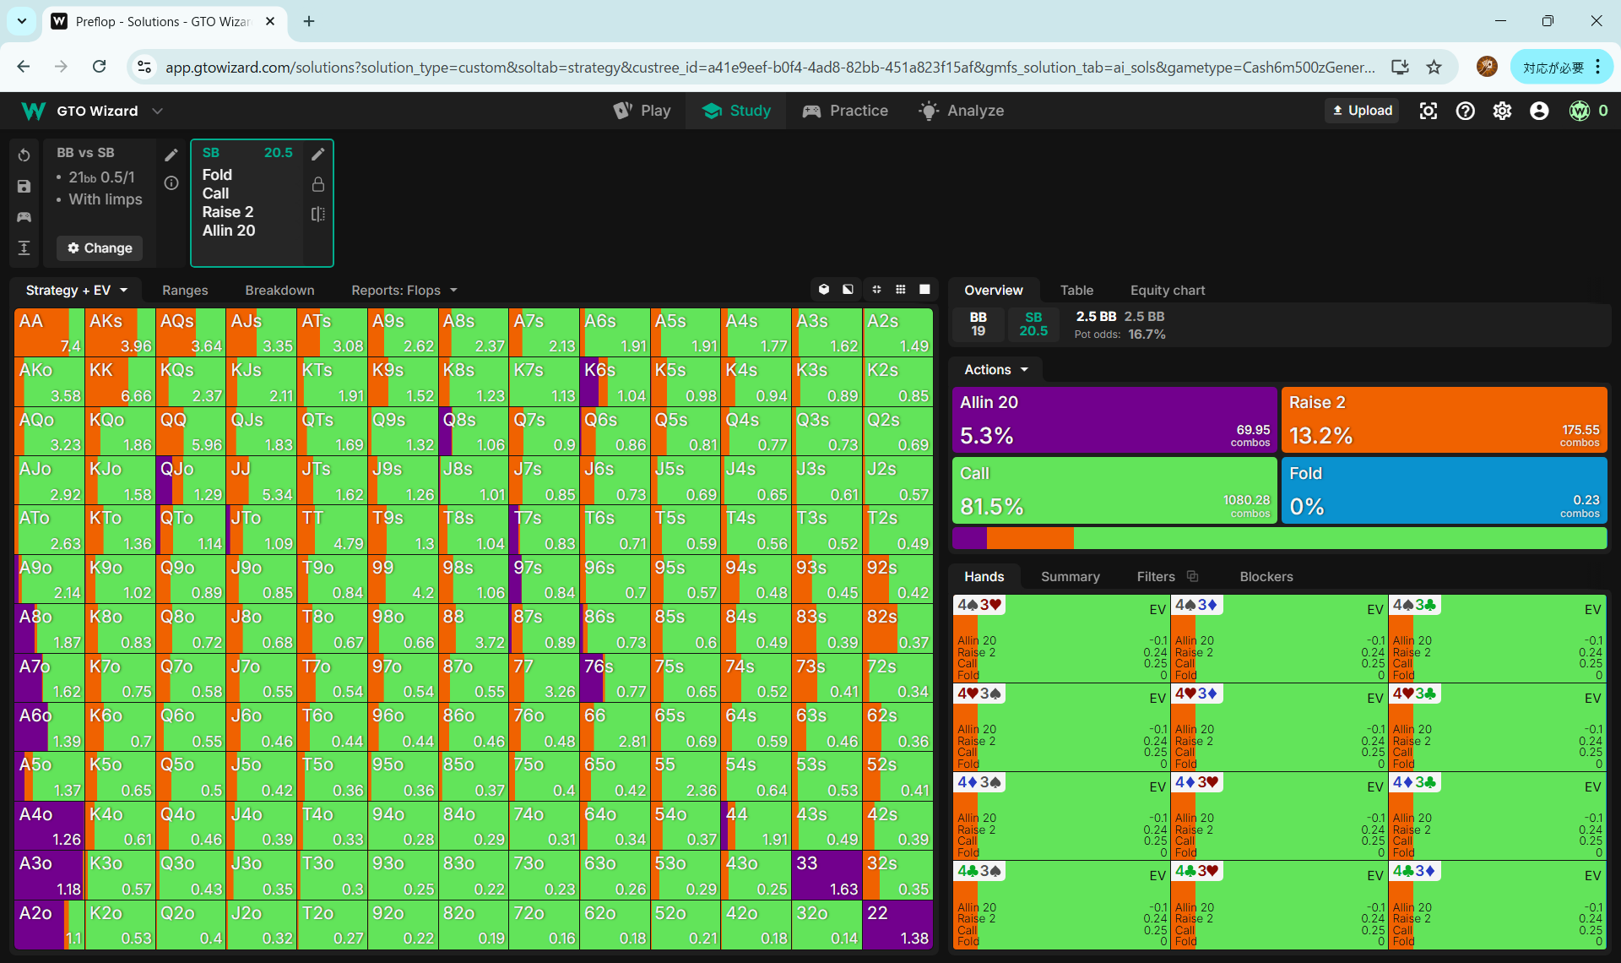Click the screenshot capture icon in header
Image resolution: width=1621 pixels, height=963 pixels.
click(x=1428, y=111)
